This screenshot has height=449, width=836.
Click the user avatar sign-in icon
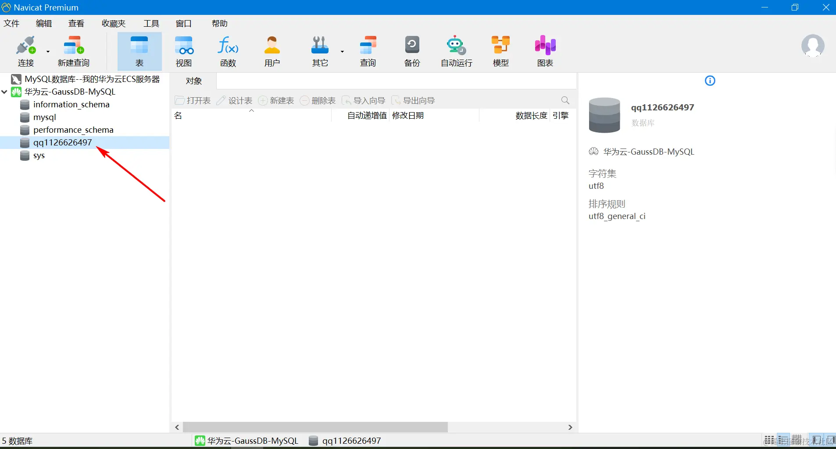coord(813,46)
